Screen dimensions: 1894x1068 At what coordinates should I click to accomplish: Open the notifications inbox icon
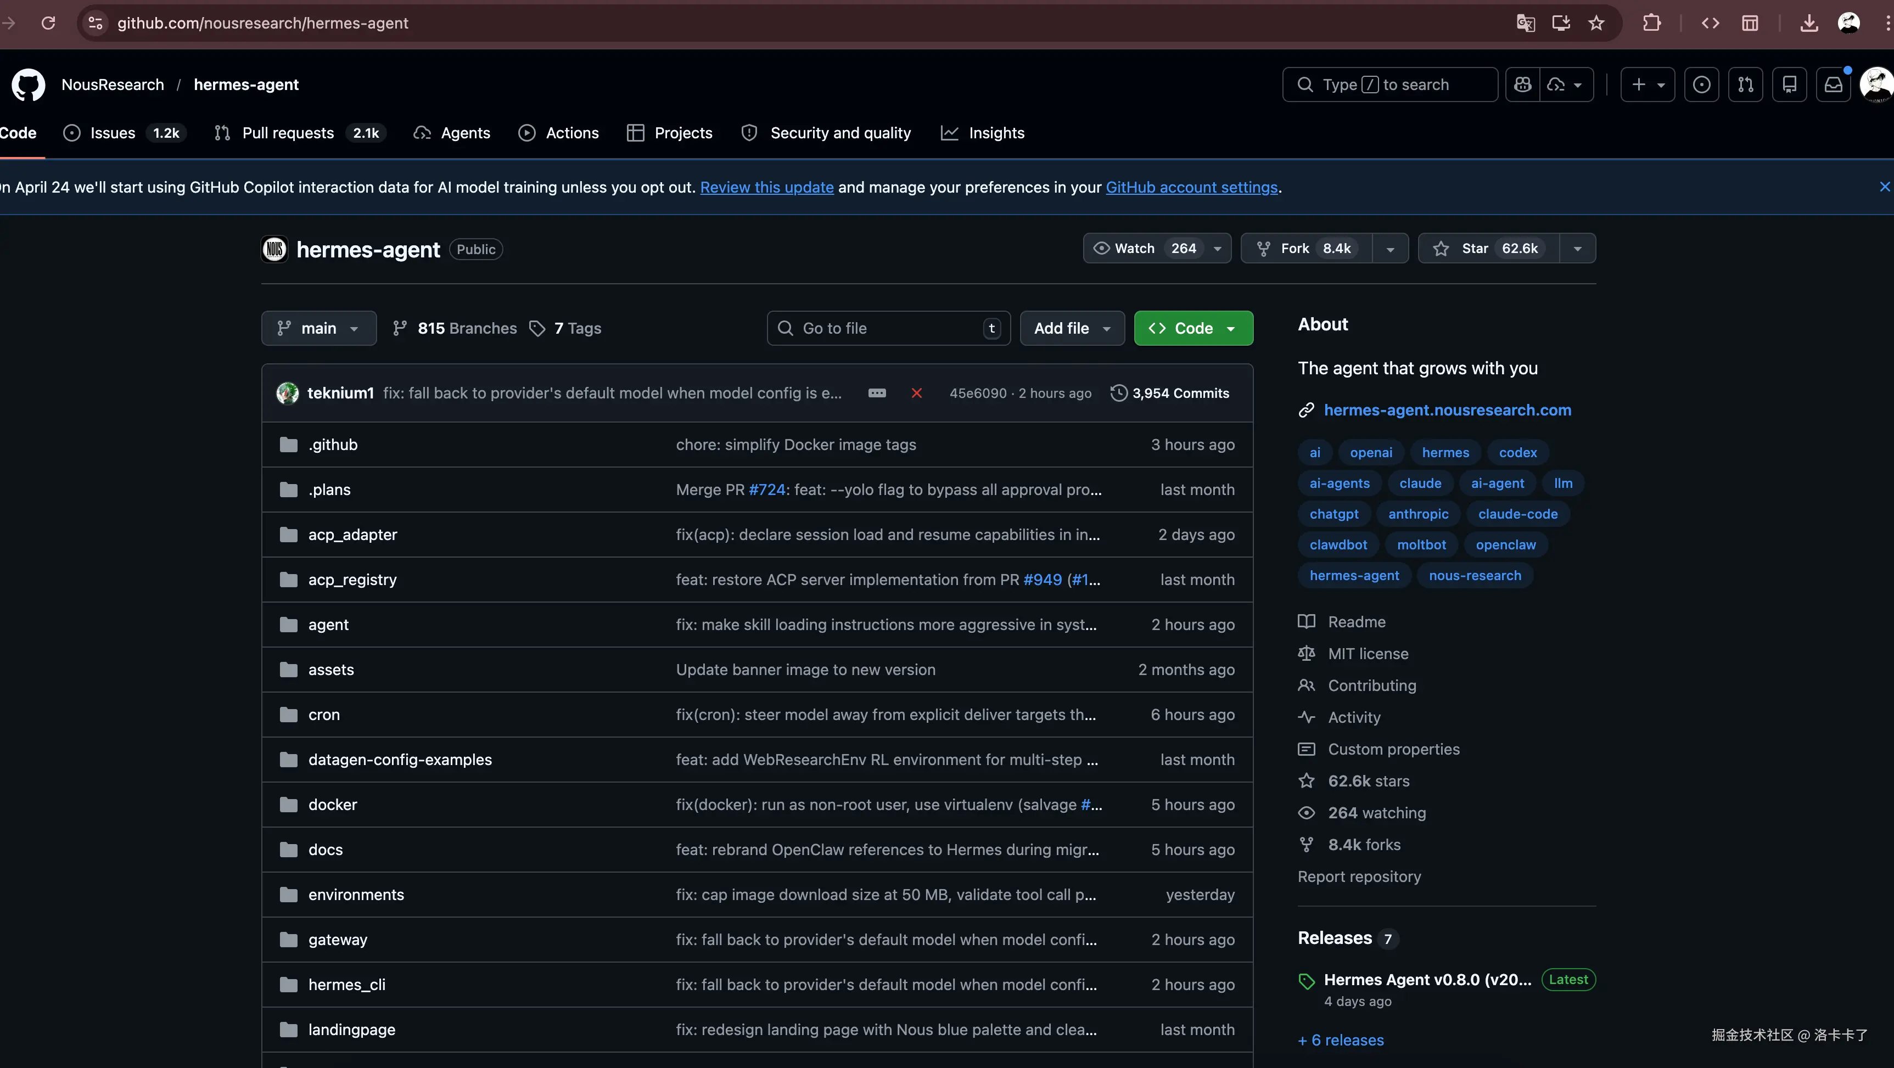point(1833,85)
